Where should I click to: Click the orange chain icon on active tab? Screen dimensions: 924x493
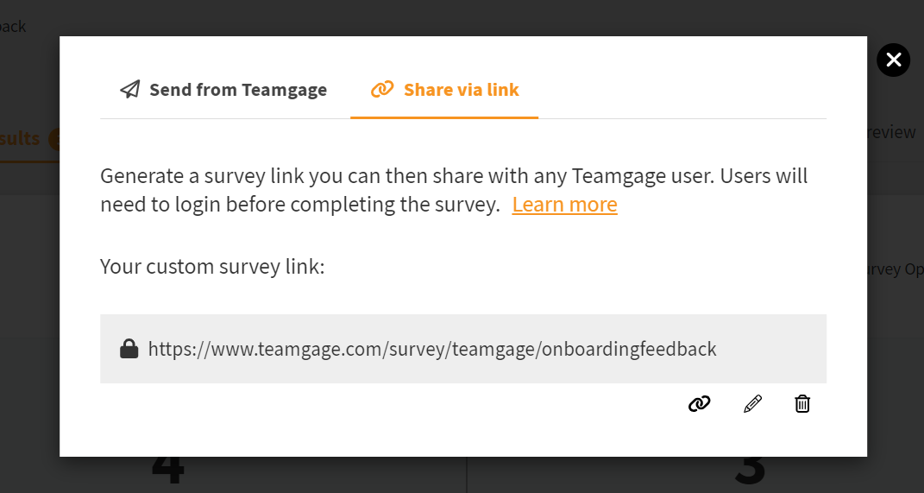pyautogui.click(x=382, y=89)
